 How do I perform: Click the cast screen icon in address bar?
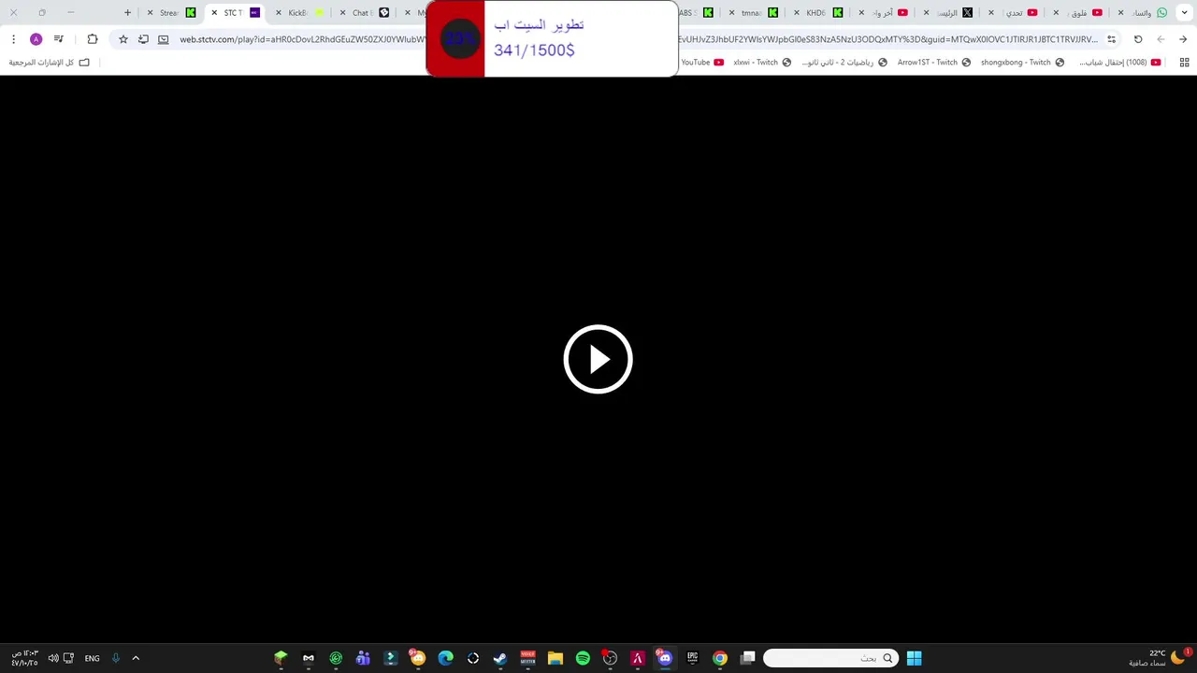(x=164, y=39)
